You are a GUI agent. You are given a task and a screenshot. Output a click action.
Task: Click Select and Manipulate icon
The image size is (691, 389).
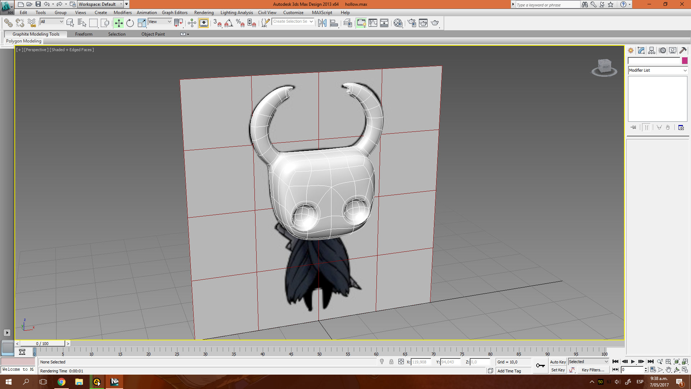(192, 23)
